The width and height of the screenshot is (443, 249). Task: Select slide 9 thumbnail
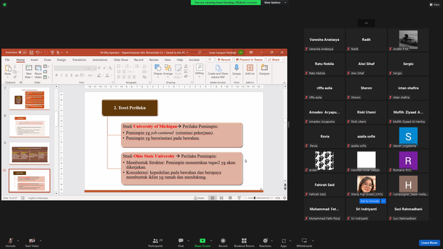(29, 154)
